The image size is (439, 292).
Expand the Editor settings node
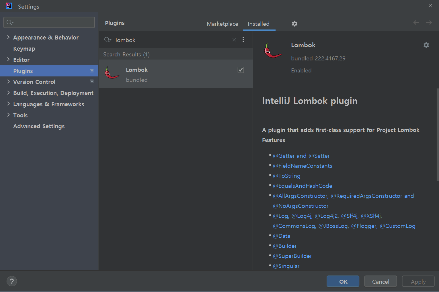pos(8,60)
